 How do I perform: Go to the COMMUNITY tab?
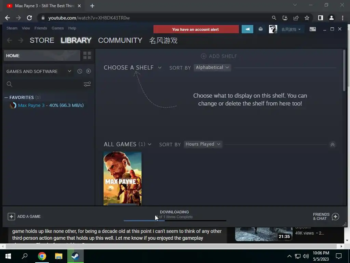click(x=120, y=40)
